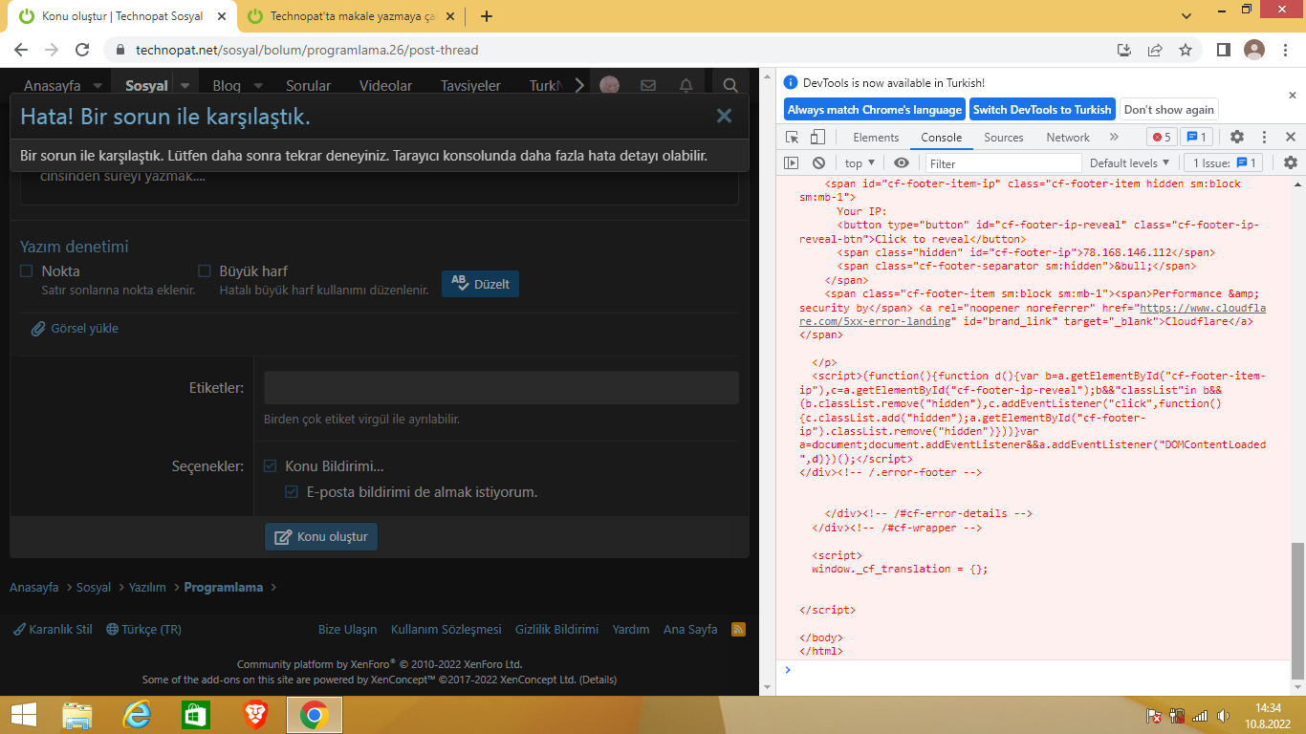Click Görsel yükle to upload an image
Viewport: 1306px width, 734px height.
point(75,329)
